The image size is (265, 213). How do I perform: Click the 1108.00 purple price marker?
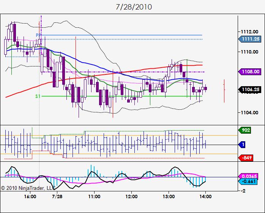[249, 71]
